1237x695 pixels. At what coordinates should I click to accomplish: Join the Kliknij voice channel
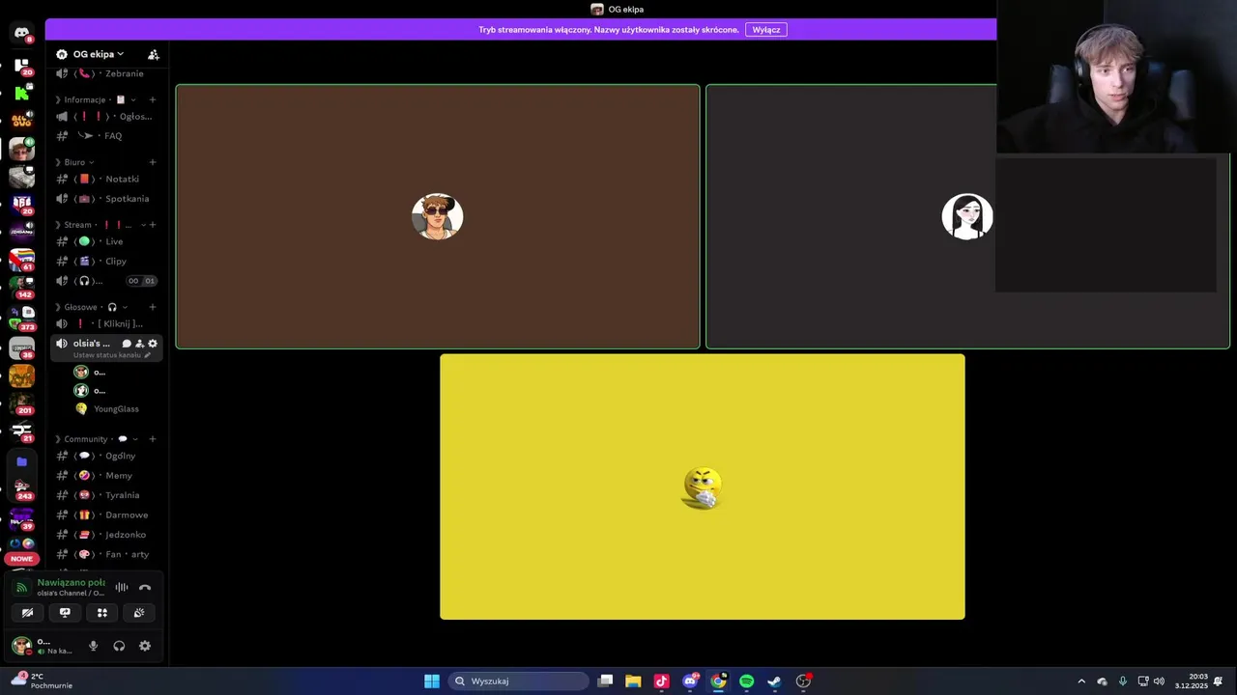coord(106,323)
